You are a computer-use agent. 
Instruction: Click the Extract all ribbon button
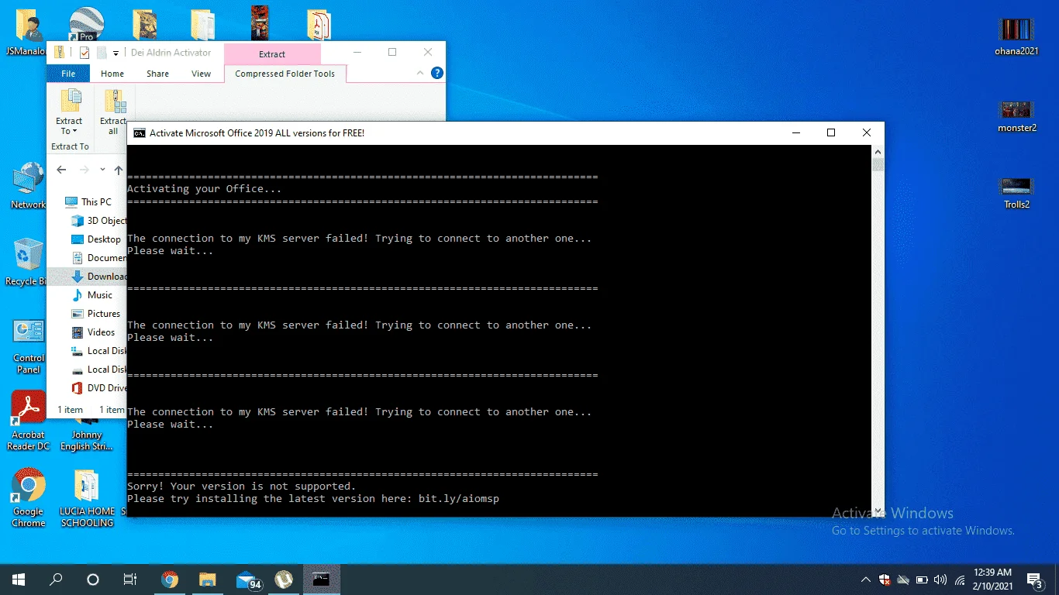pyautogui.click(x=115, y=112)
